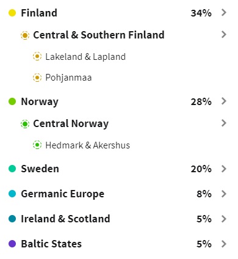
Task: Click the yellow Finland region dot
Action: tap(12, 13)
